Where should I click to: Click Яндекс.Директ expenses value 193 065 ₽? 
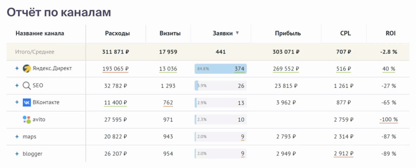[115, 68]
